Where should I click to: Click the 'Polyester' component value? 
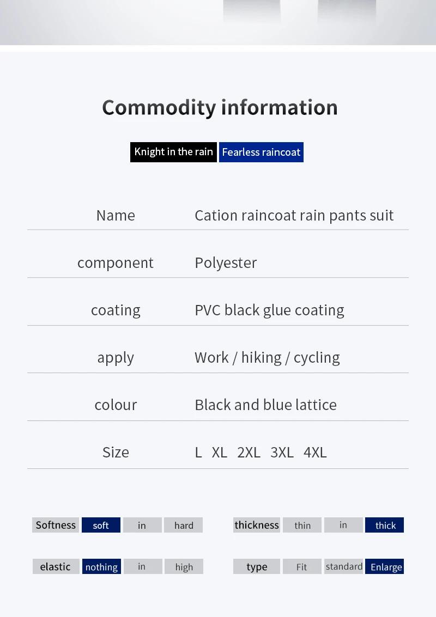pos(226,263)
